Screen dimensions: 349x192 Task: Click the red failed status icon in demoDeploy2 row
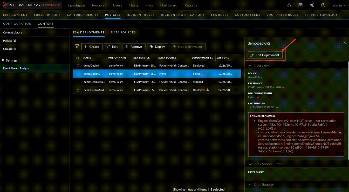point(203,74)
